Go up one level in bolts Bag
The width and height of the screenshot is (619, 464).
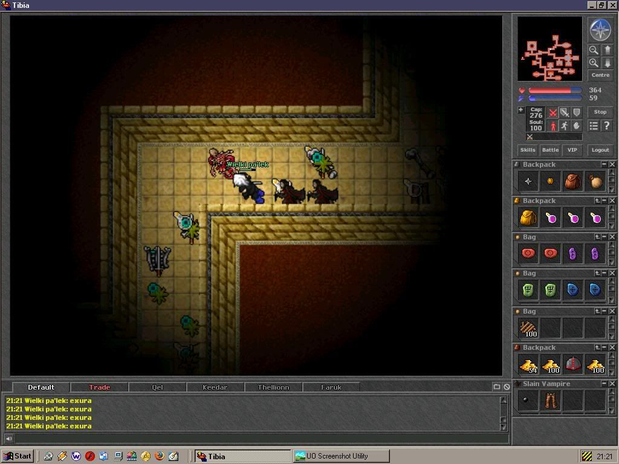click(x=597, y=311)
